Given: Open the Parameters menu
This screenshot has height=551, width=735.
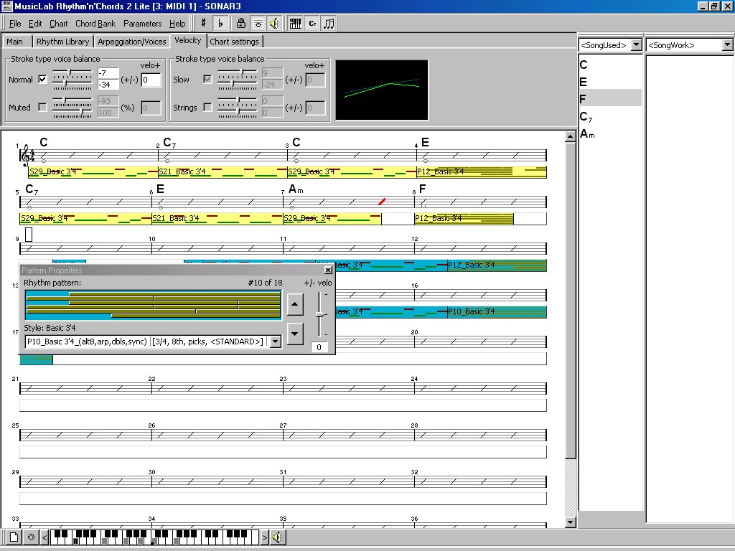Looking at the screenshot, I should pos(143,24).
